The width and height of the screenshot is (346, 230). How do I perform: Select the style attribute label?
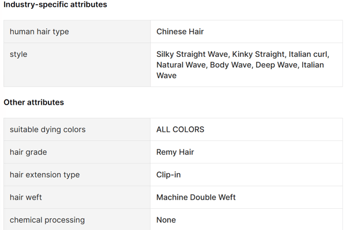coord(18,54)
